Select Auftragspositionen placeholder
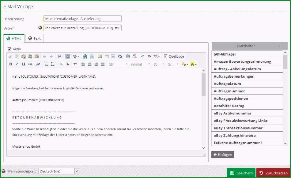291x178 pixels. pos(247,99)
